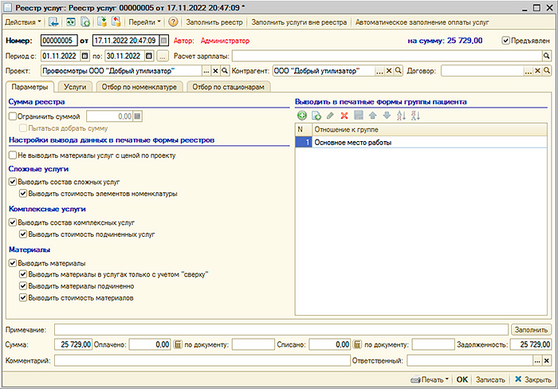Toggle the Предъявлен checkbox
558x389 pixels.
tap(506, 40)
